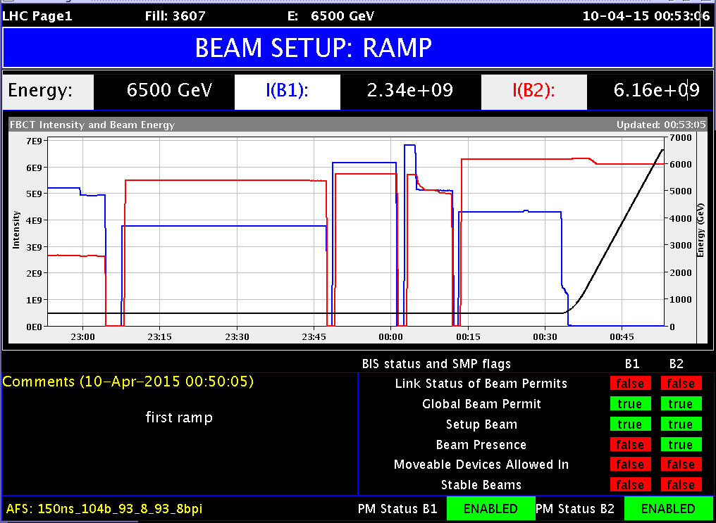The image size is (716, 523).
Task: Click the I(B1) intensity indicator
Action: click(287, 91)
